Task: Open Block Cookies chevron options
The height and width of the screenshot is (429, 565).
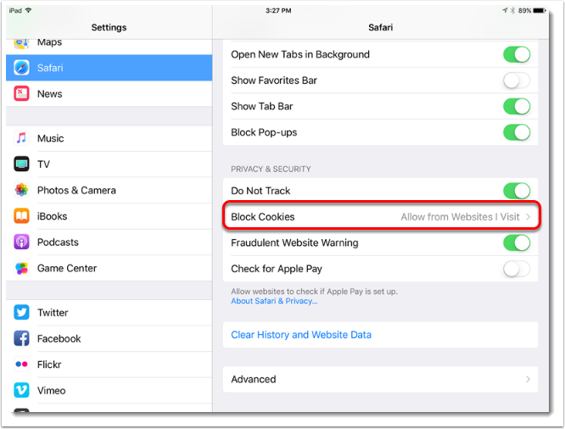Action: pyautogui.click(x=529, y=217)
